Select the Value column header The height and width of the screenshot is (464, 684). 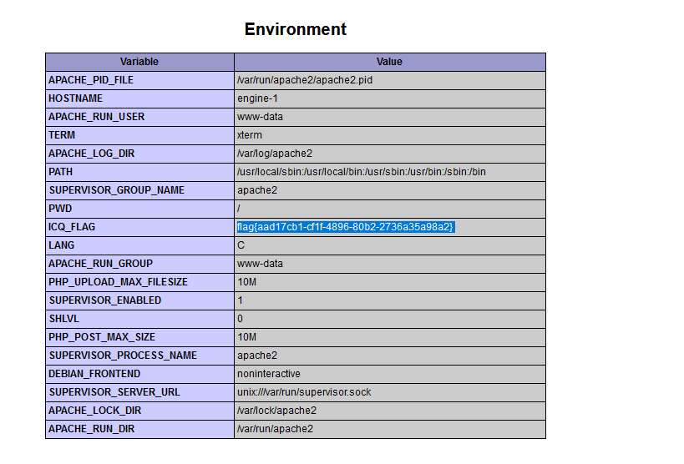click(x=389, y=62)
